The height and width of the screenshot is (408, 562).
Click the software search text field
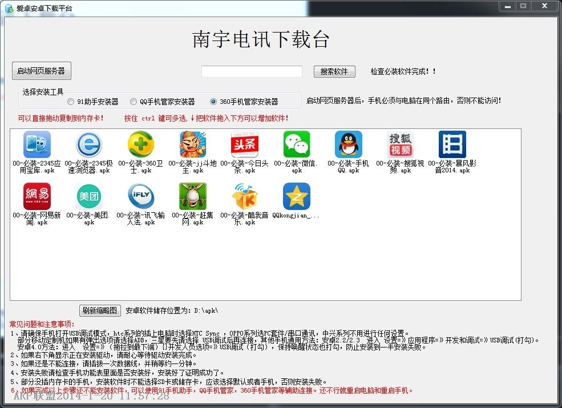pos(252,71)
